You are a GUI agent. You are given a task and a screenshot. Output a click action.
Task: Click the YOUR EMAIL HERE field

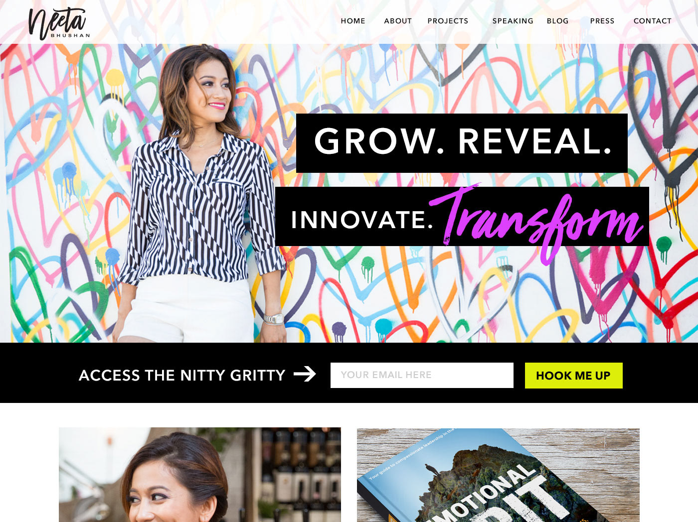click(422, 375)
